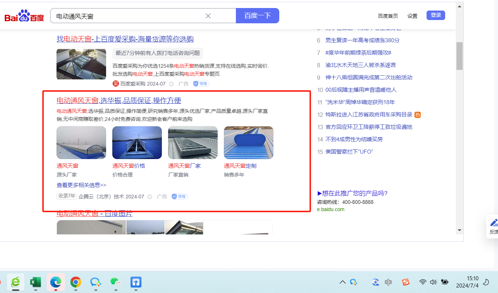Click the 广告 label in the 百度爱采购 row
This screenshot has height=293, width=498.
(x=183, y=84)
